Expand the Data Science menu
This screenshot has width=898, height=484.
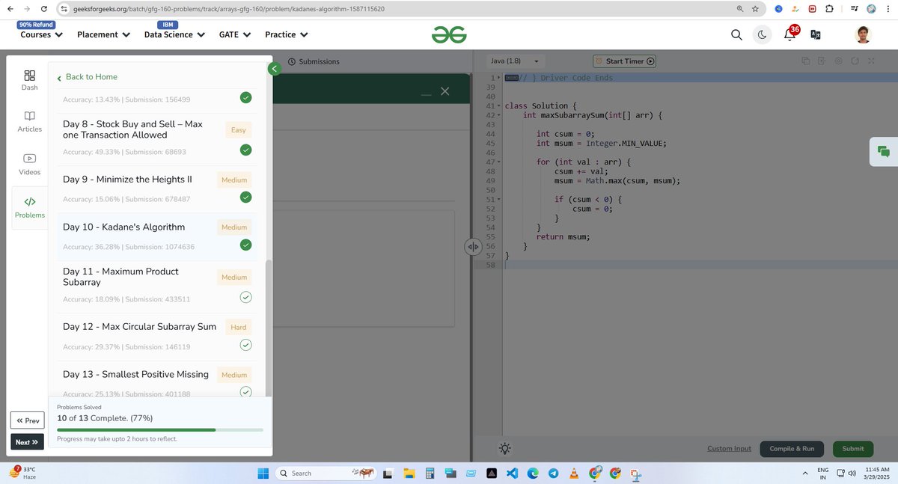click(x=175, y=34)
